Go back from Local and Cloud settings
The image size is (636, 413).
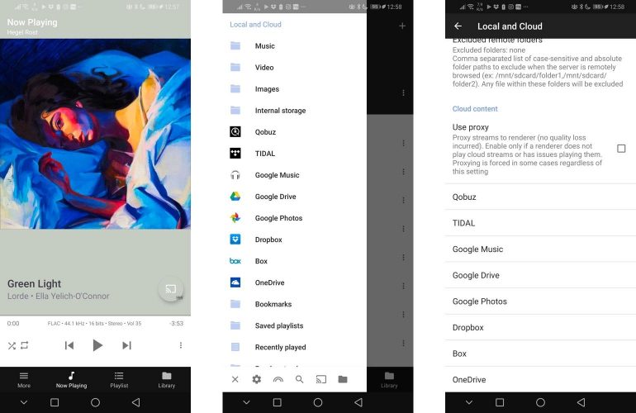coord(458,26)
